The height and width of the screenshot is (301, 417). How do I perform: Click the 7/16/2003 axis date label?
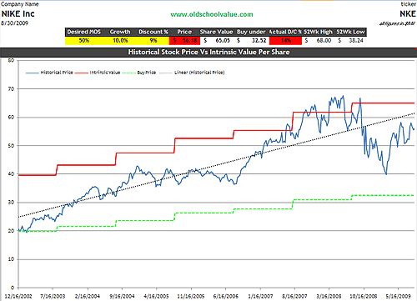pos(53,296)
